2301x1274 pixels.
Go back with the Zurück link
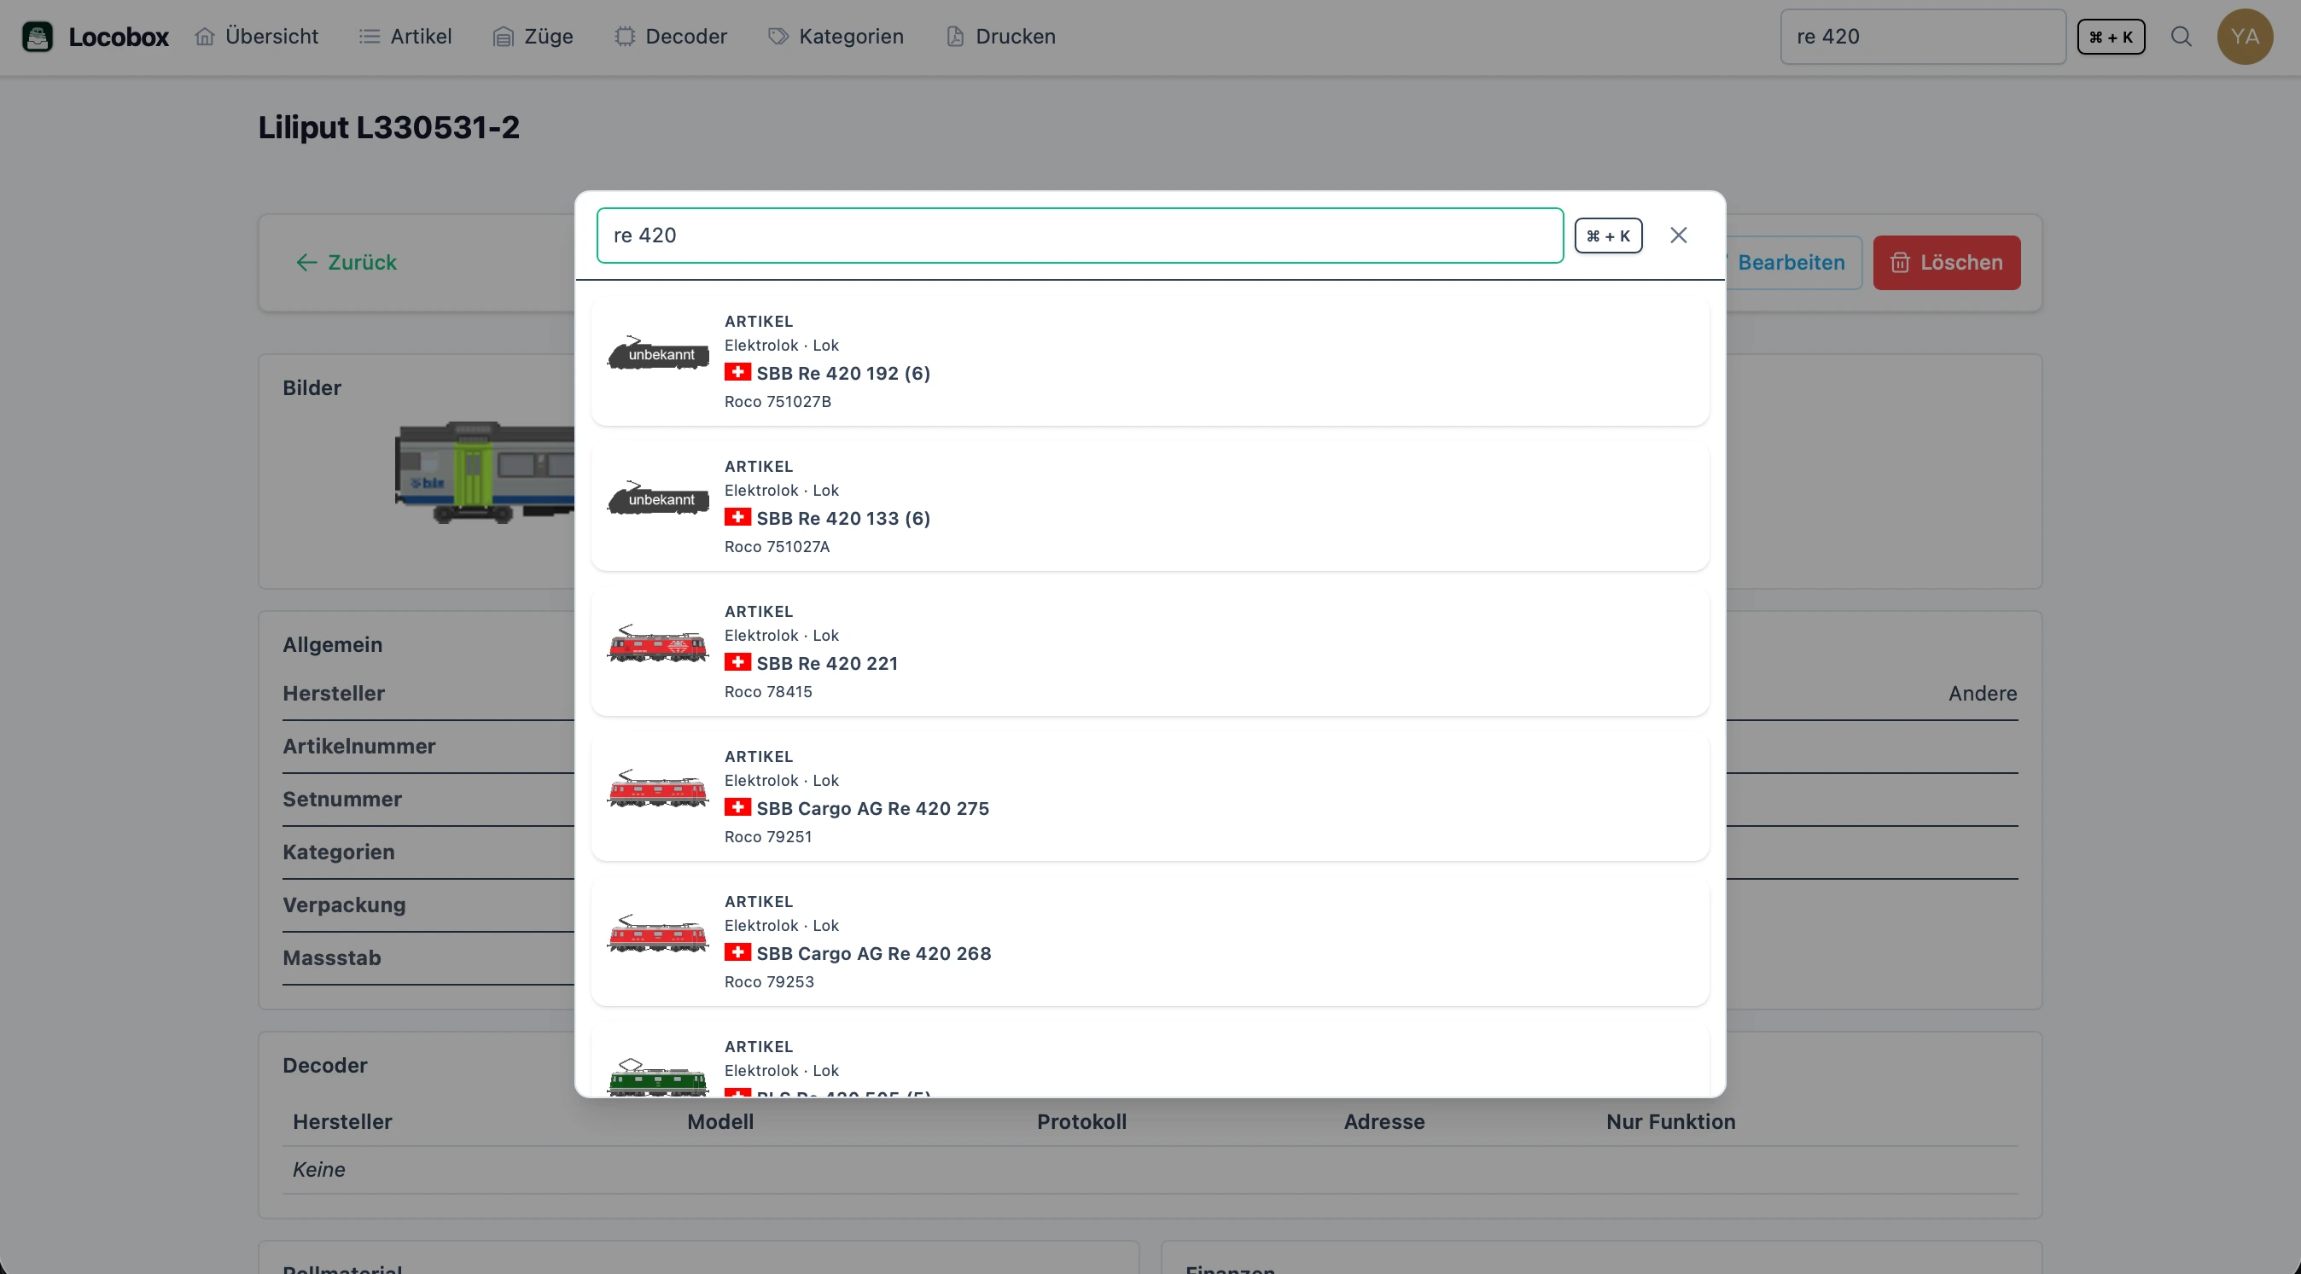347,263
